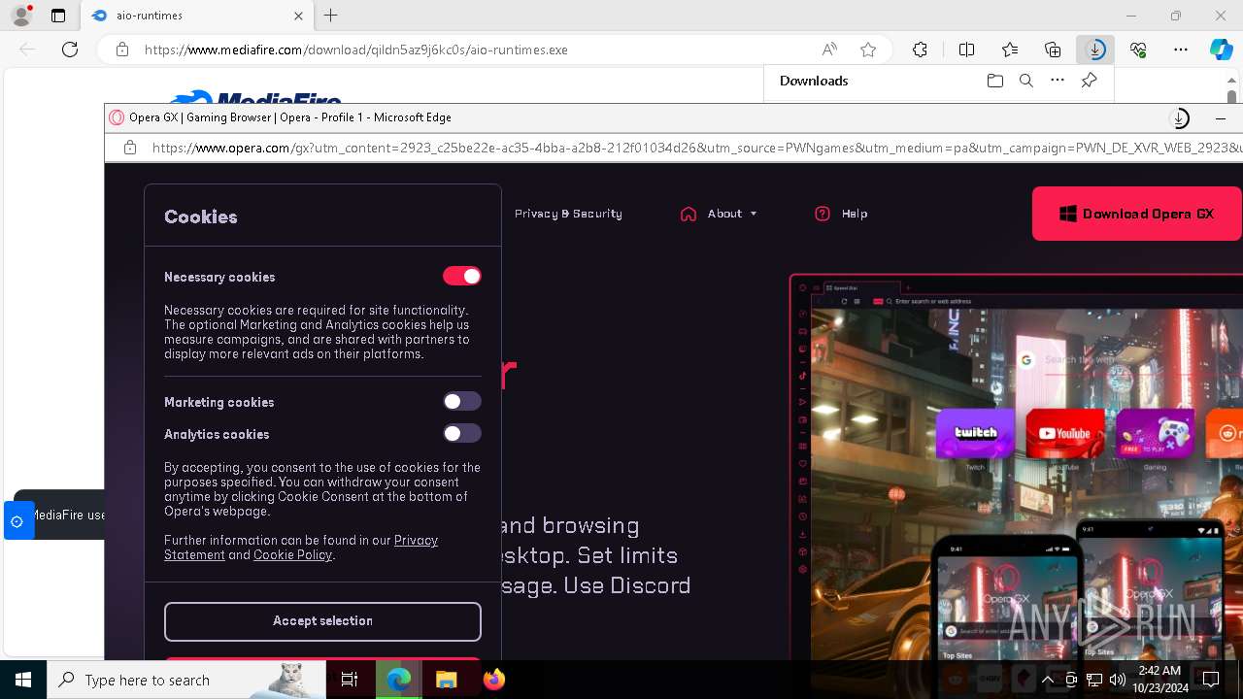Open a new tab with plus button

[331, 16]
